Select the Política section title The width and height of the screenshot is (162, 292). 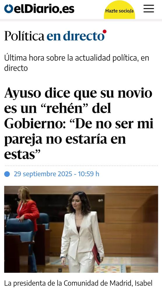pyautogui.click(x=24, y=36)
